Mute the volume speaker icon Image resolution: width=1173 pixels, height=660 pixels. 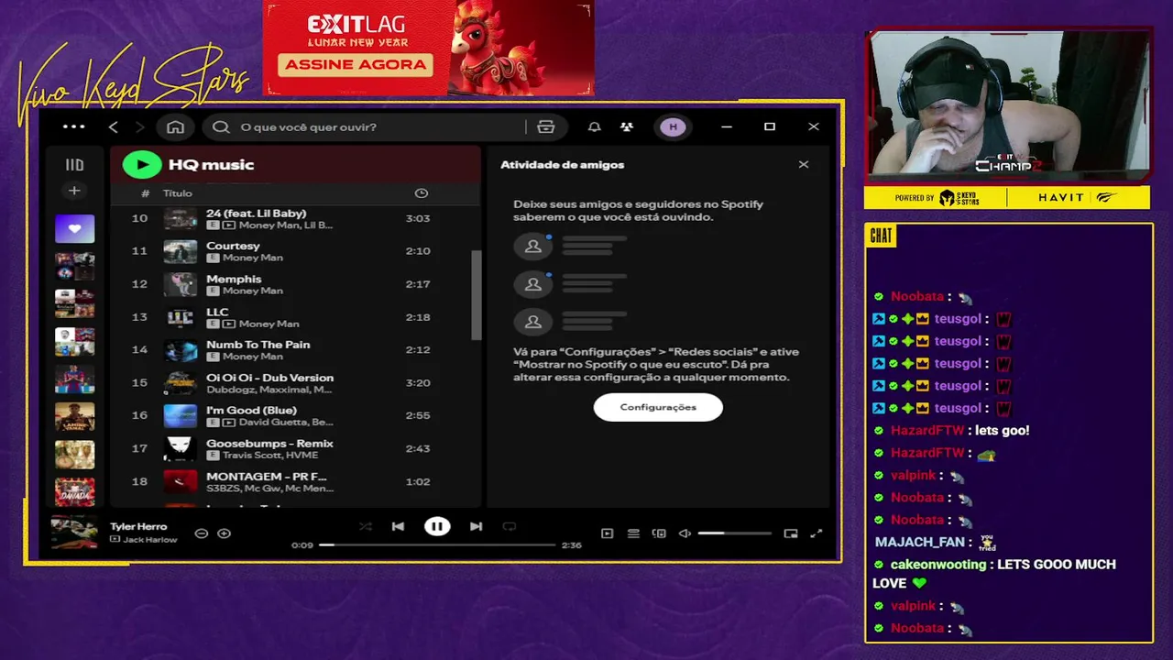[685, 533]
